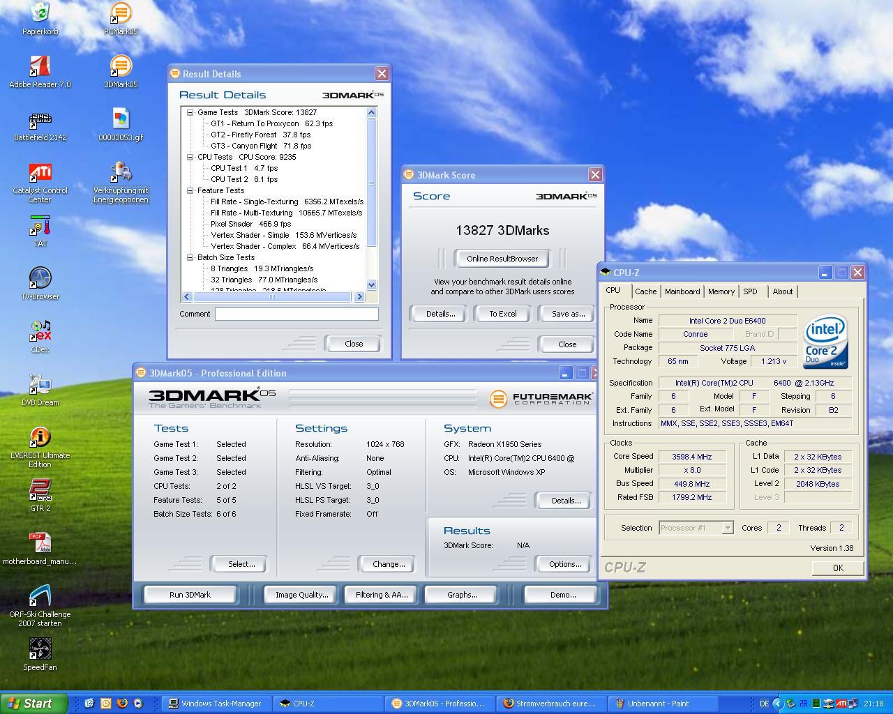
Task: Click OK button in CPU-Z window
Action: click(838, 568)
